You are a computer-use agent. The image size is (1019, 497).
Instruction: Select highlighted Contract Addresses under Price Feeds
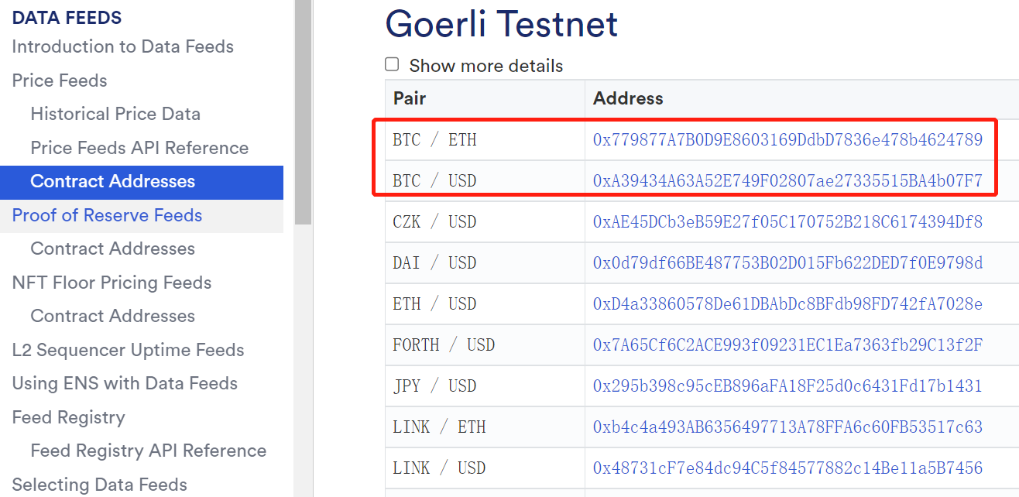[x=142, y=182]
